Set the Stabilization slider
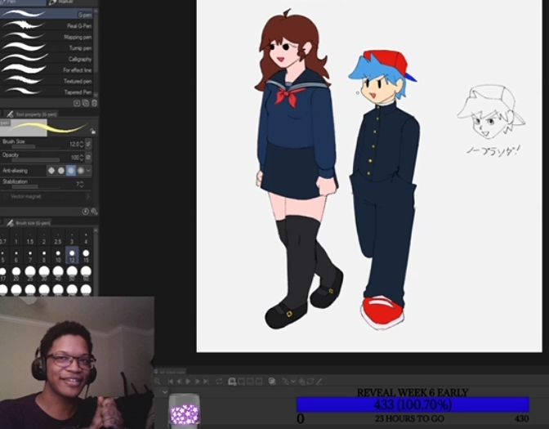This screenshot has width=549, height=429. pos(36,186)
